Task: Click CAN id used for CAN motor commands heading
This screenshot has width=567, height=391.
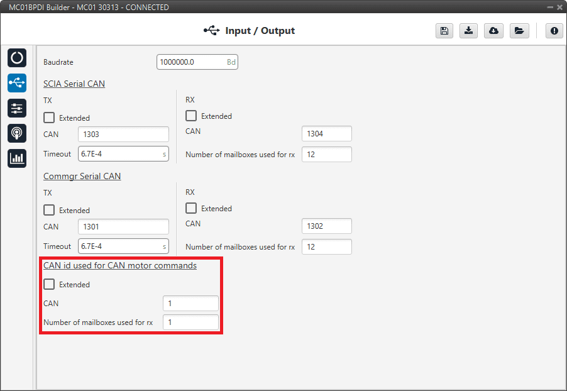Action: click(120, 265)
